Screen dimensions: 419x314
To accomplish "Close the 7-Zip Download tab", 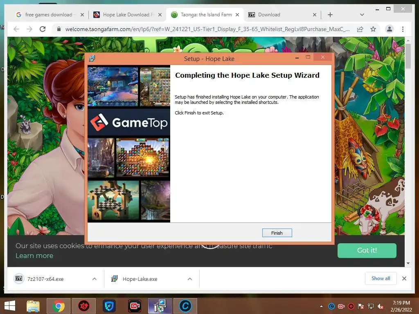I will coord(315,15).
